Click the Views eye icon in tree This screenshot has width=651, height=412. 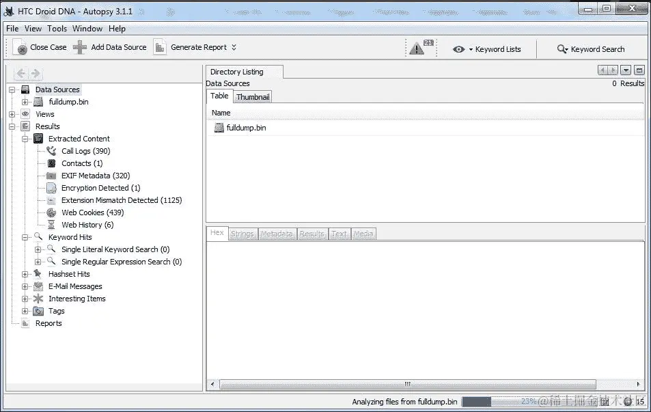(25, 114)
